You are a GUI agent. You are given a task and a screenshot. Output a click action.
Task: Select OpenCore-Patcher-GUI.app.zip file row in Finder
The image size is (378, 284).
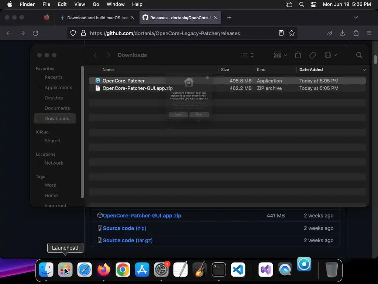pyautogui.click(x=227, y=88)
